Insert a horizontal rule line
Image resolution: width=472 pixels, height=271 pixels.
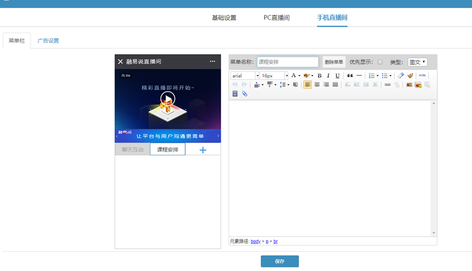[359, 76]
